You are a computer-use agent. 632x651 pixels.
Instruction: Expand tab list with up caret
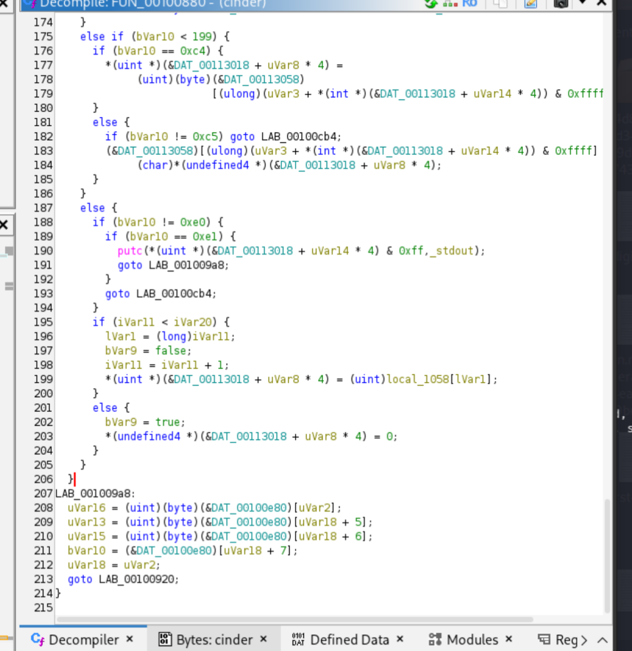click(x=603, y=640)
